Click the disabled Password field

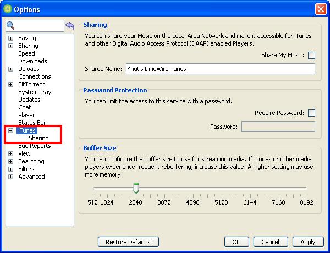(278, 127)
